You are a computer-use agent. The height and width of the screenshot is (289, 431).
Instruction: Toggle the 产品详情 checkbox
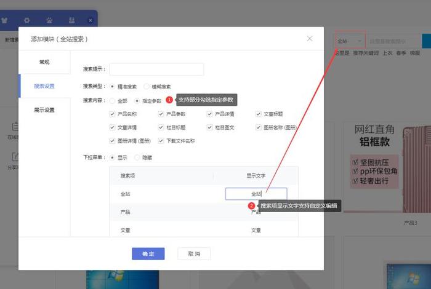tap(209, 114)
